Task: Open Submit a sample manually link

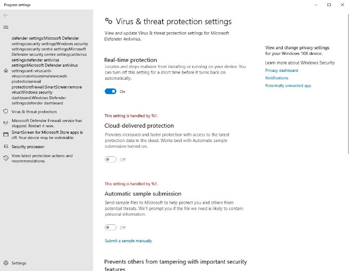Action: pos(128,241)
